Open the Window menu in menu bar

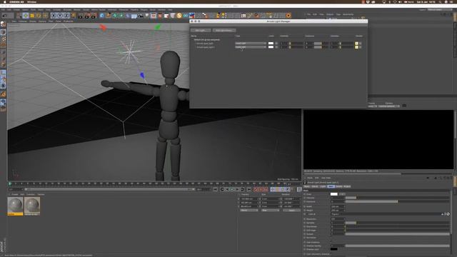(x=31, y=1)
